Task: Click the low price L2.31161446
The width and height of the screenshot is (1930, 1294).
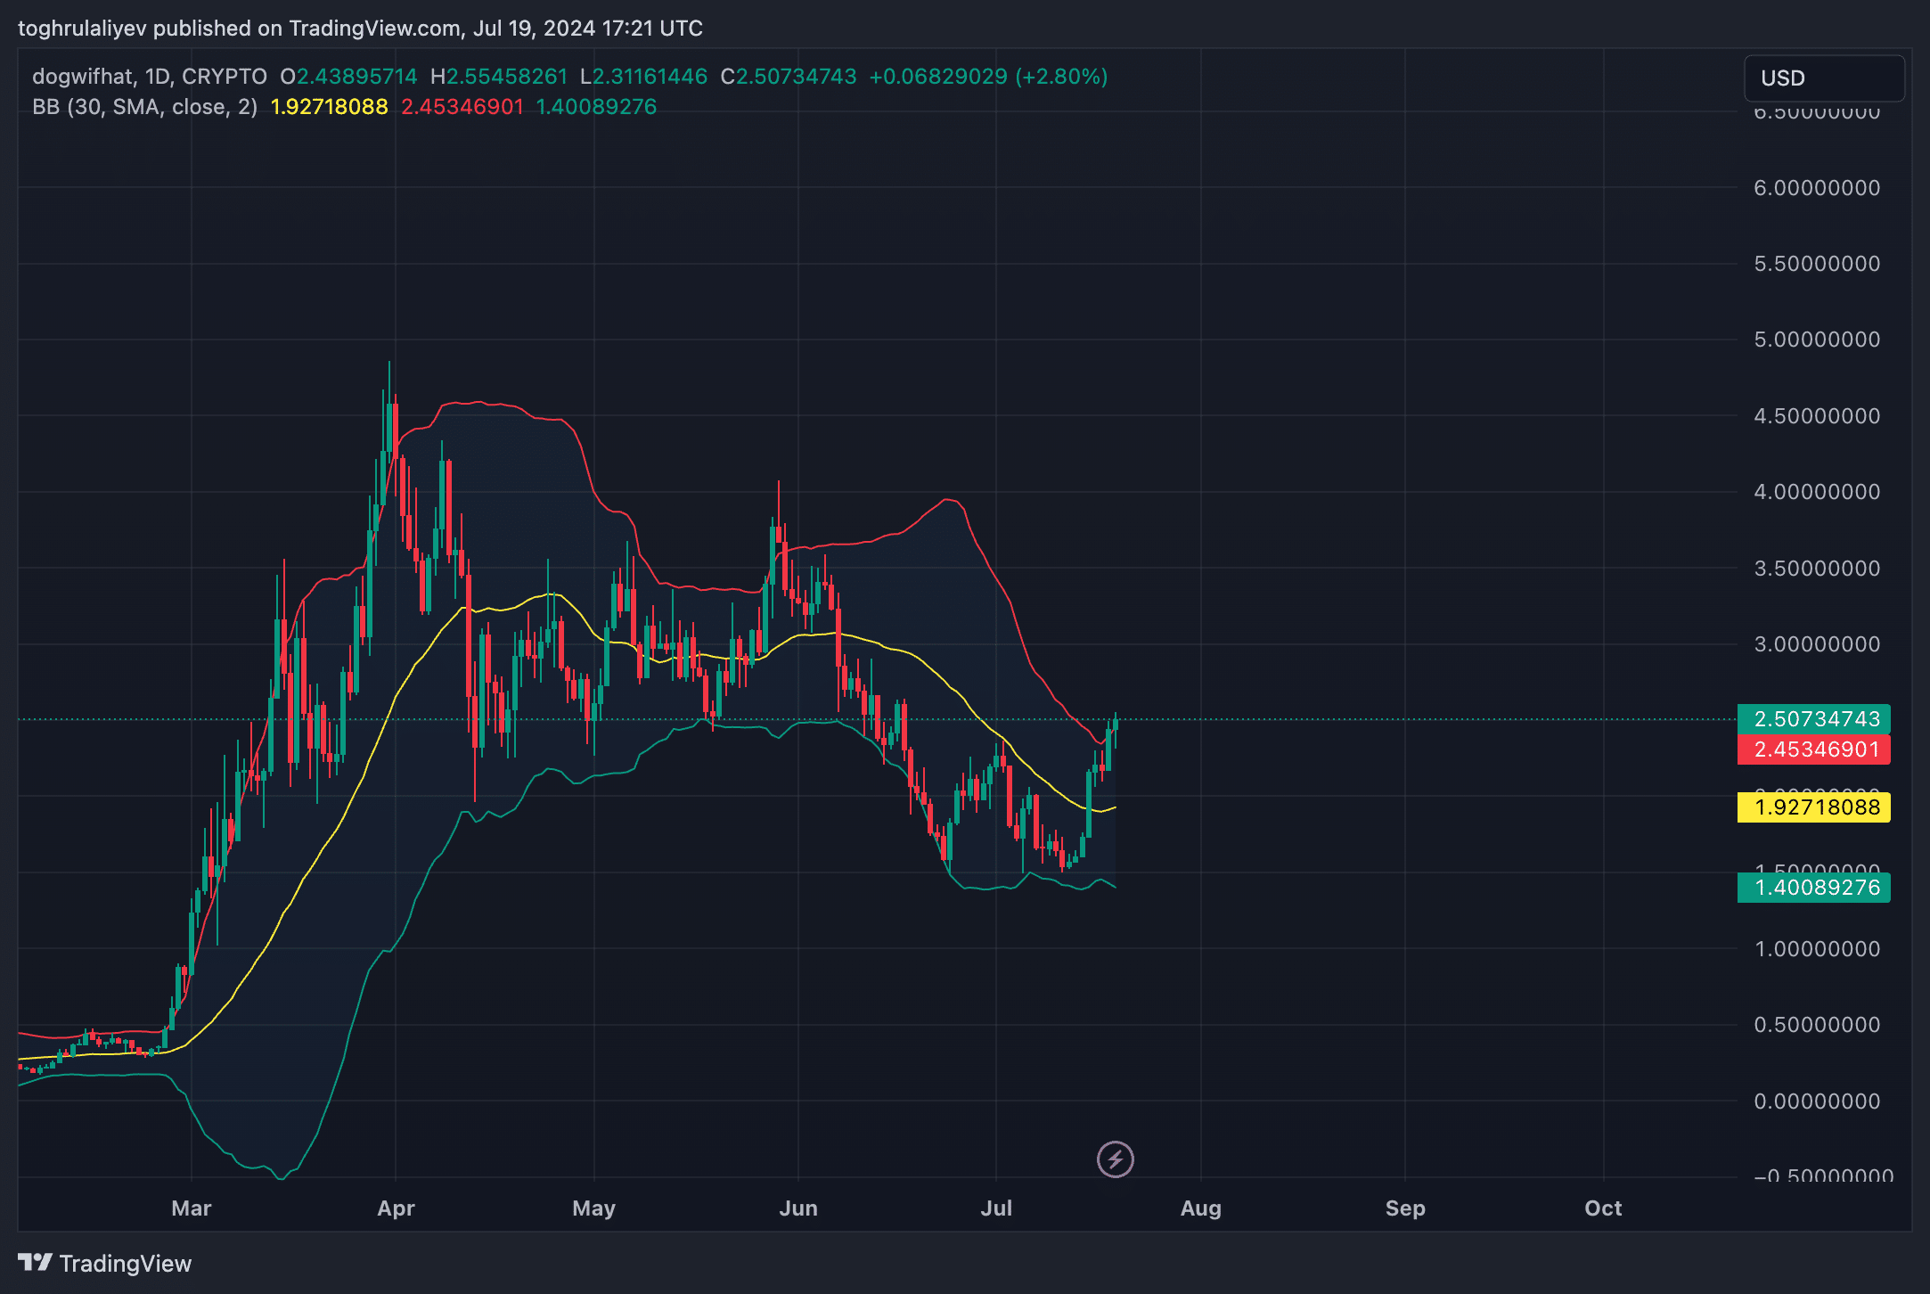Action: [x=643, y=77]
